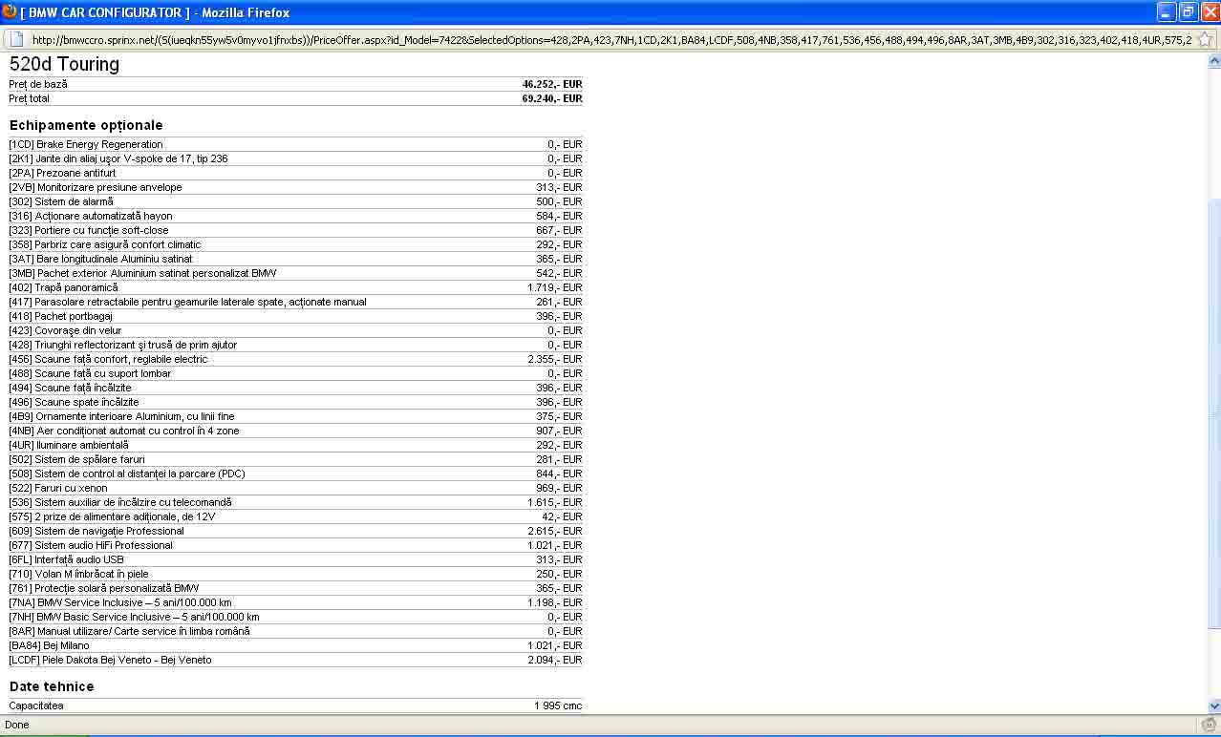The width and height of the screenshot is (1221, 737).
Task: Click the vertical scrollbar thumb
Action: [1213, 414]
